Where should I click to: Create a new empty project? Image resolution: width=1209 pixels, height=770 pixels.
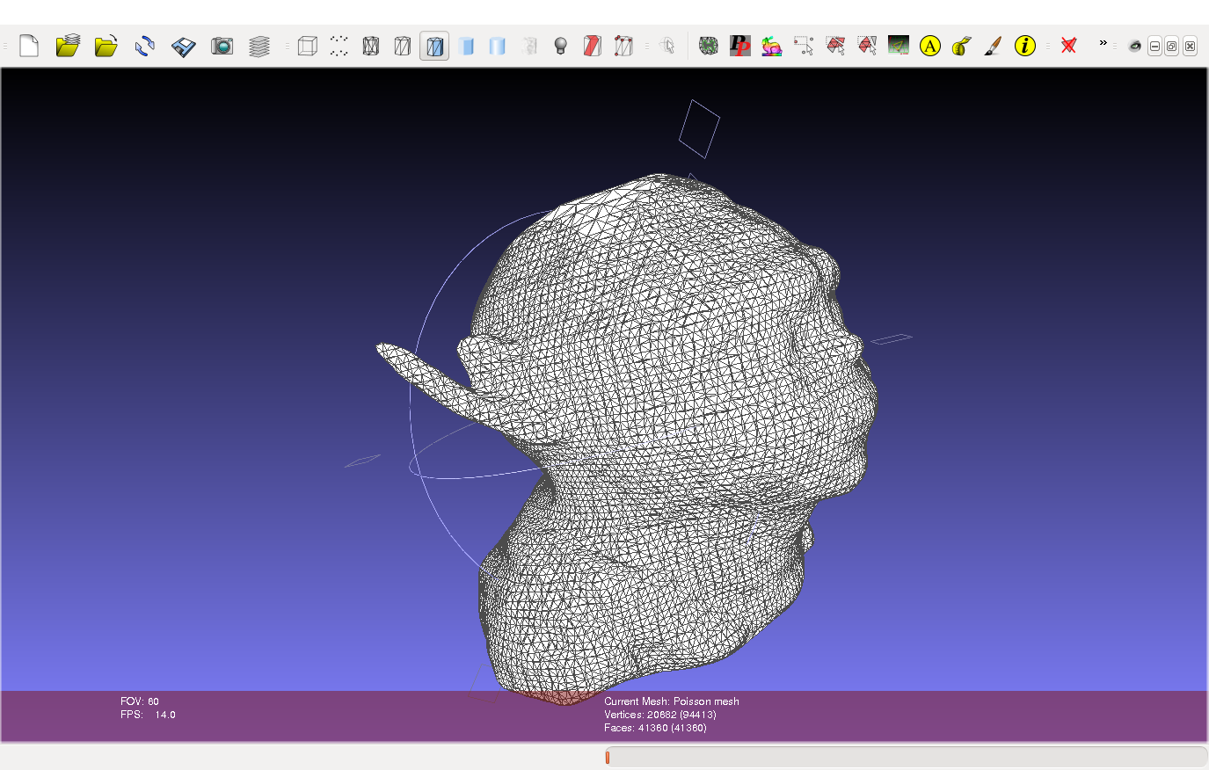(29, 46)
